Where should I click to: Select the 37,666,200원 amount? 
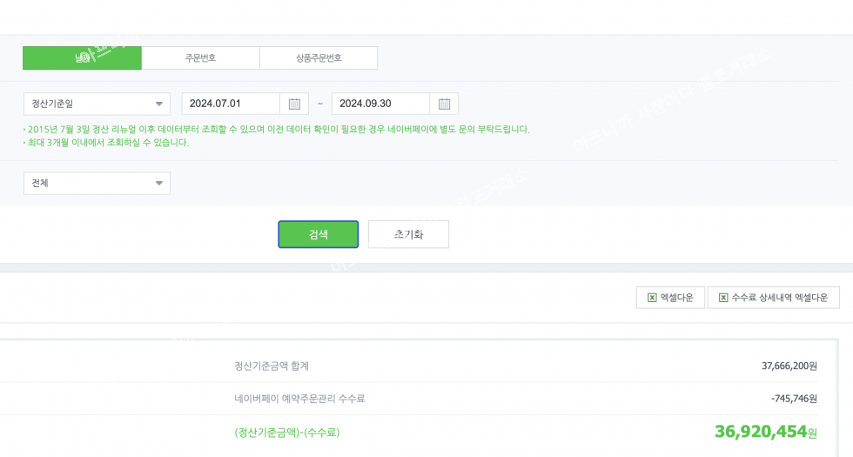789,366
